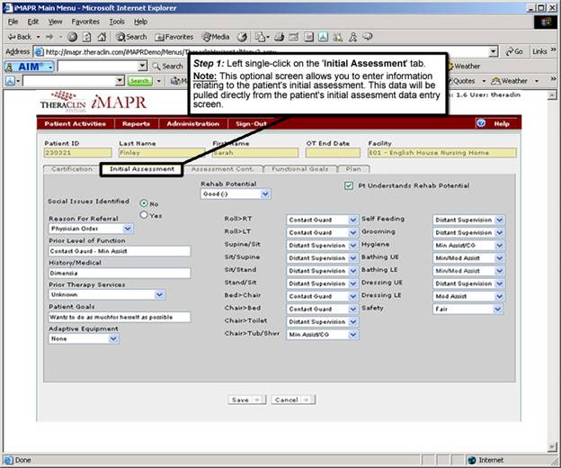The width and height of the screenshot is (561, 468).
Task: Print the page via printer icon
Action: [280, 37]
